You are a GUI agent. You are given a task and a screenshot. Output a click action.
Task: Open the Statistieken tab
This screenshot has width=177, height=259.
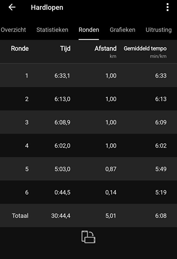(x=52, y=30)
